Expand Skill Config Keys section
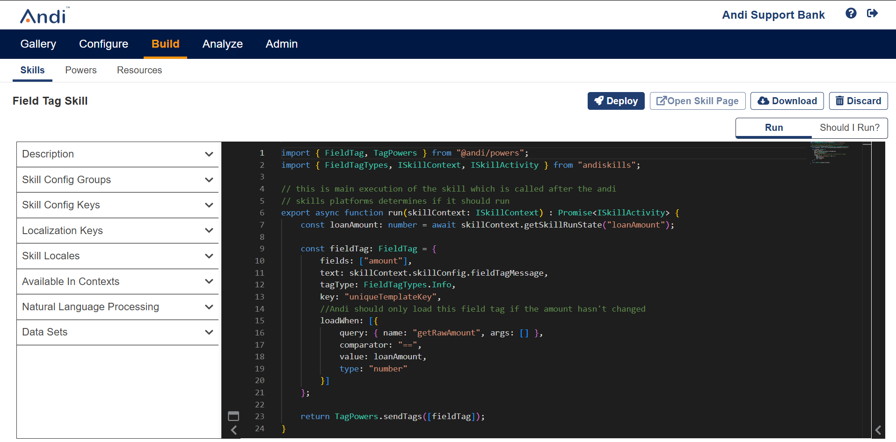 [117, 205]
